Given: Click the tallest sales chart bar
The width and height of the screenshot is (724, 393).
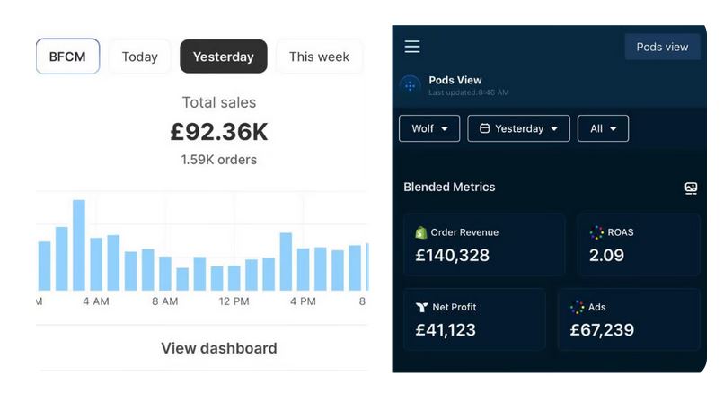Looking at the screenshot, I should pos(79,245).
